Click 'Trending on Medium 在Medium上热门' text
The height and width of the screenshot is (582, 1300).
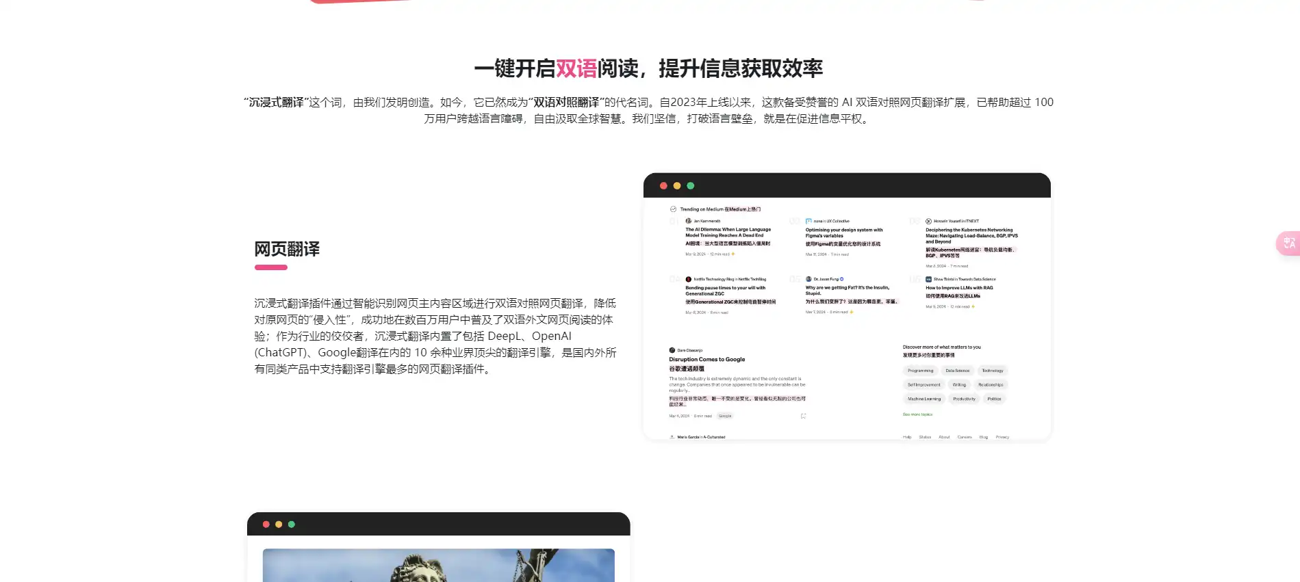pyautogui.click(x=720, y=209)
